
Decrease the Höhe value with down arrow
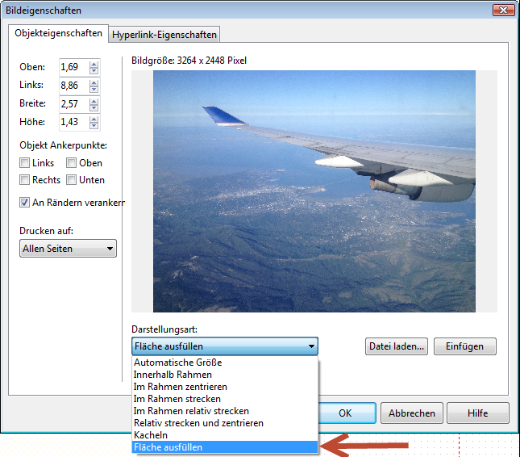[x=94, y=126]
